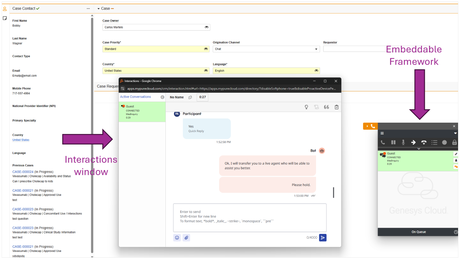Click the orange phone tab of Embeddable Framework
The image size is (460, 260).
370,126
